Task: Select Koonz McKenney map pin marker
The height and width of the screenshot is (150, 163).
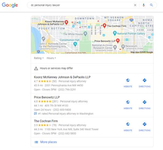Action: 66,23
